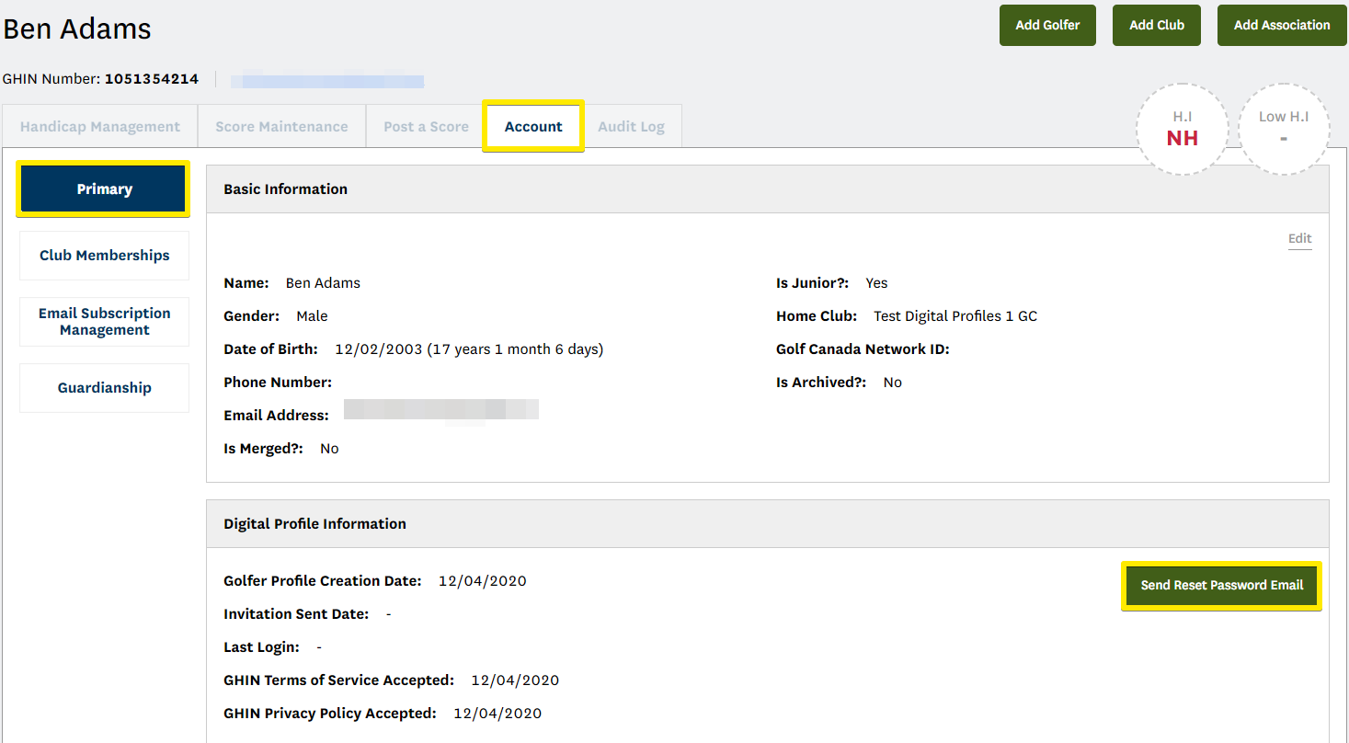The image size is (1349, 743).
Task: Open the Score Maintenance tab
Action: [x=281, y=126]
